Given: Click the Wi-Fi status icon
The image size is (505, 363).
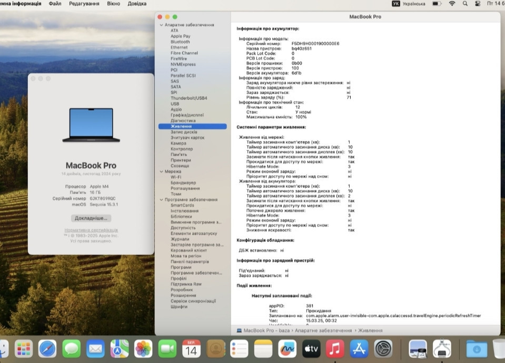Looking at the screenshot, I should point(452,4).
